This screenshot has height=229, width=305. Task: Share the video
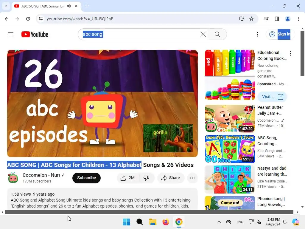[x=171, y=178]
